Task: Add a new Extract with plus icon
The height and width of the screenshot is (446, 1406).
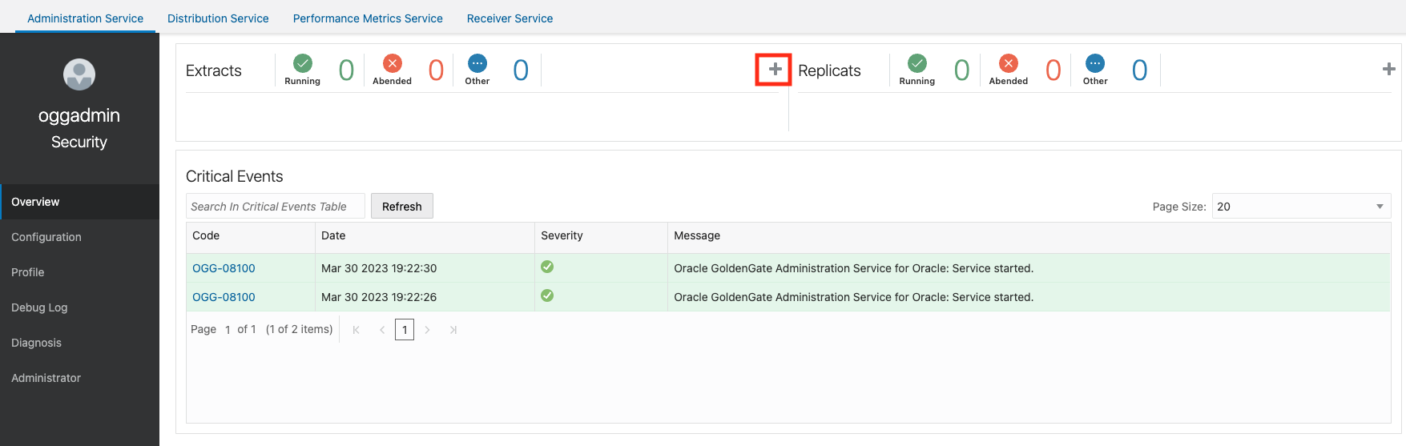Action: pos(775,70)
